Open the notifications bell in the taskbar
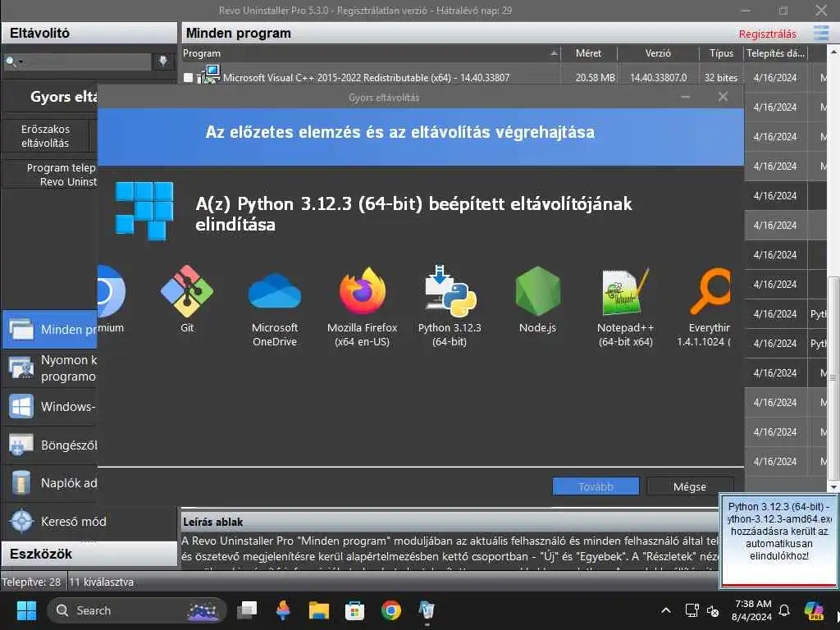 [784, 610]
